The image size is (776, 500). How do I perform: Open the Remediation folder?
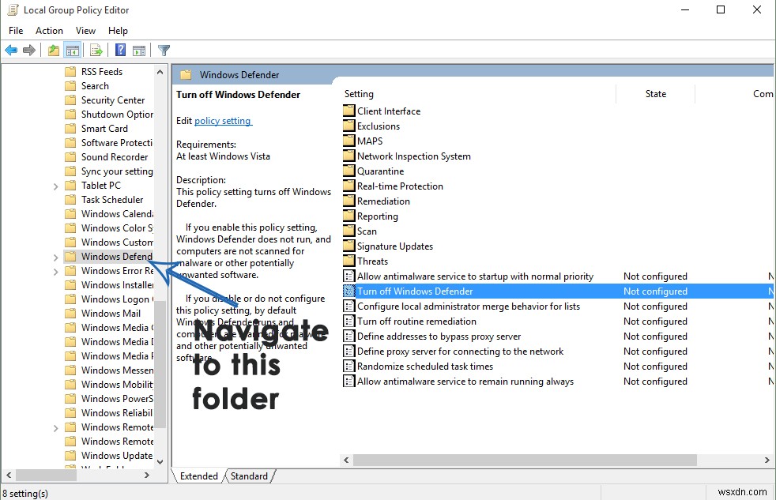pos(377,201)
